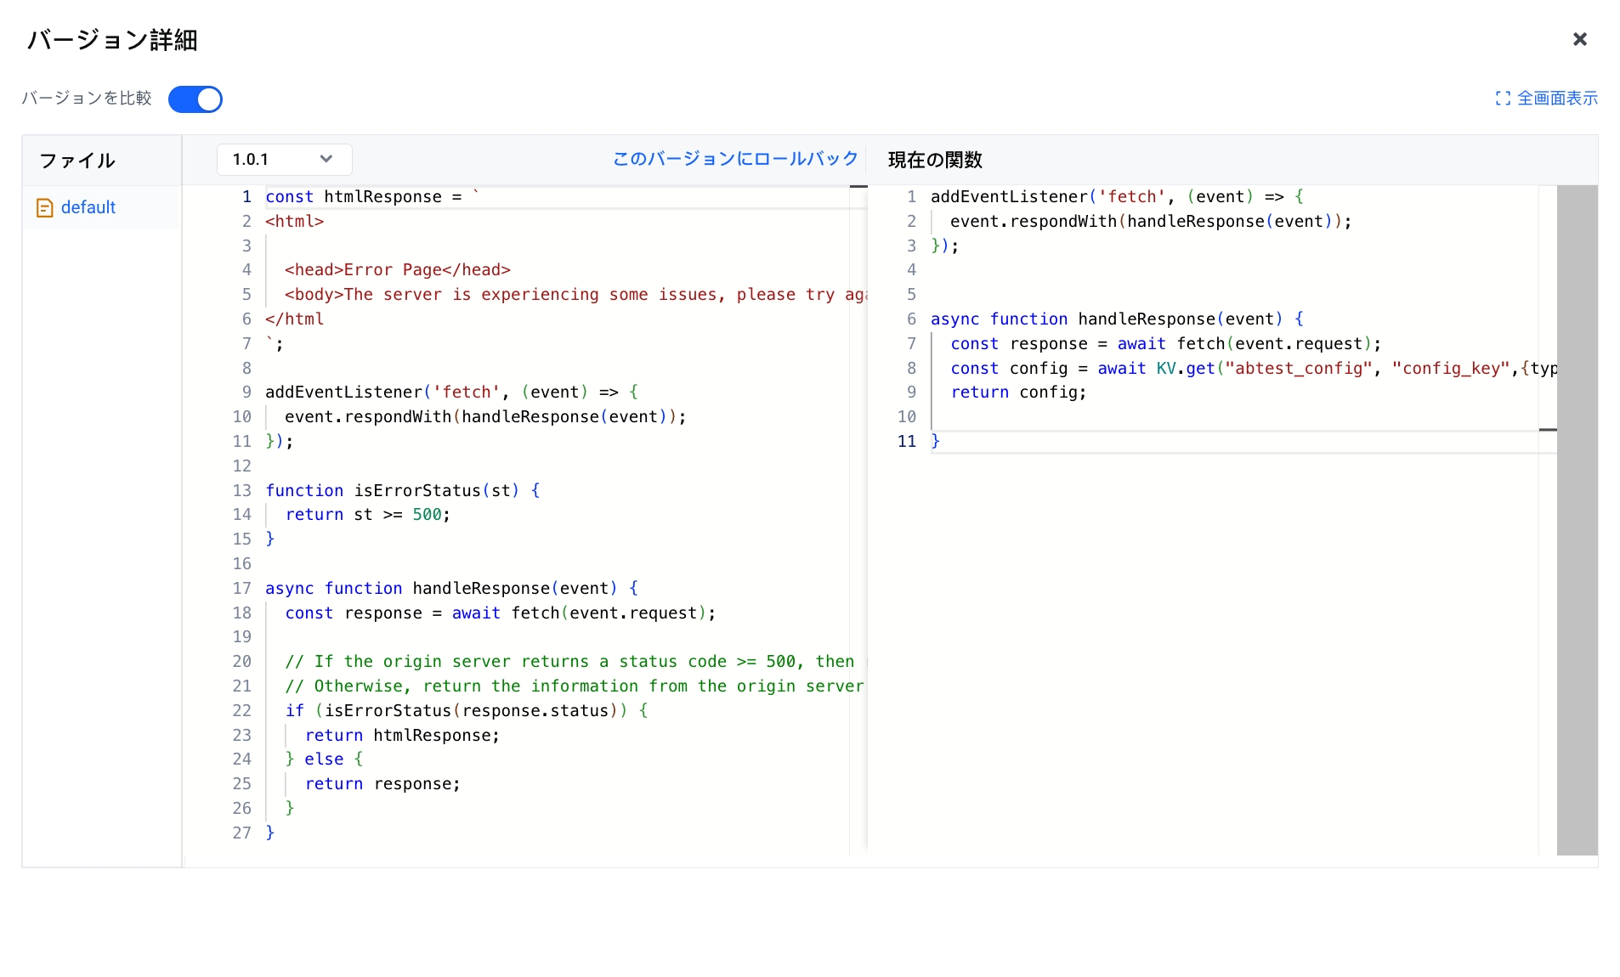Click '</html' line 6 in left editor
The width and height of the screenshot is (1620, 977).
coord(294,319)
